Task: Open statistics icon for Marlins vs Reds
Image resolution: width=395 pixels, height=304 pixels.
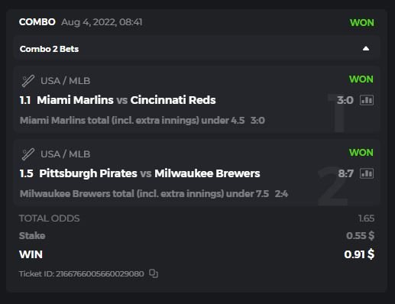Action: (x=367, y=100)
